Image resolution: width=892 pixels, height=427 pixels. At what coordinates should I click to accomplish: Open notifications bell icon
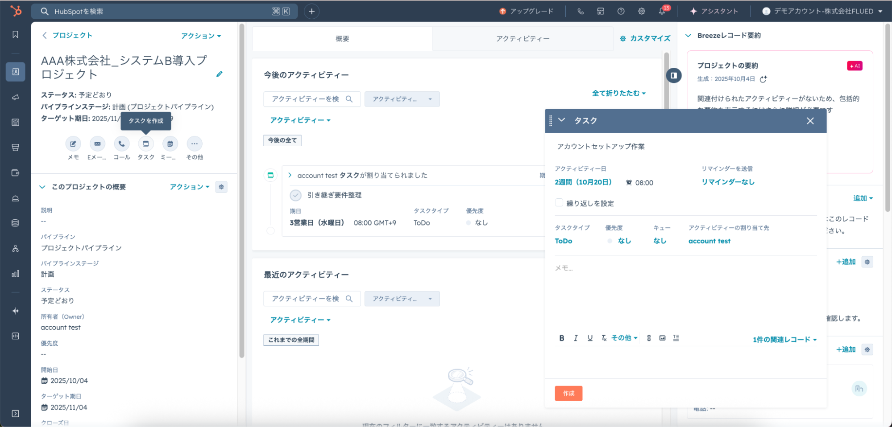pos(662,12)
